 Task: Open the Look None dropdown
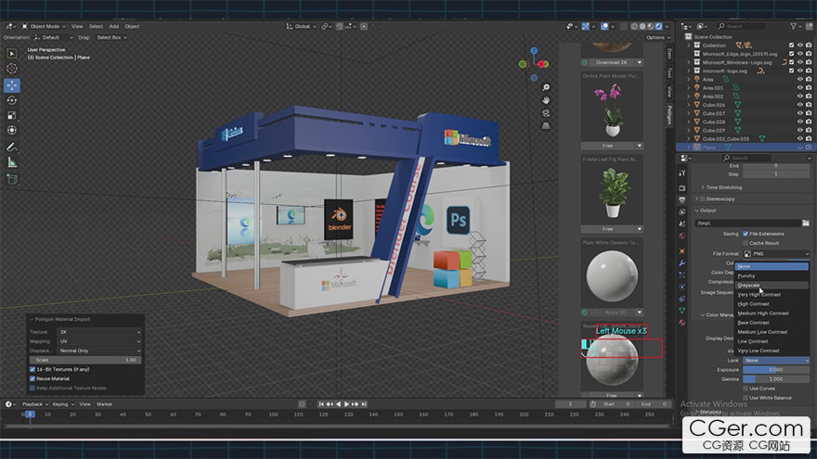[x=776, y=360]
